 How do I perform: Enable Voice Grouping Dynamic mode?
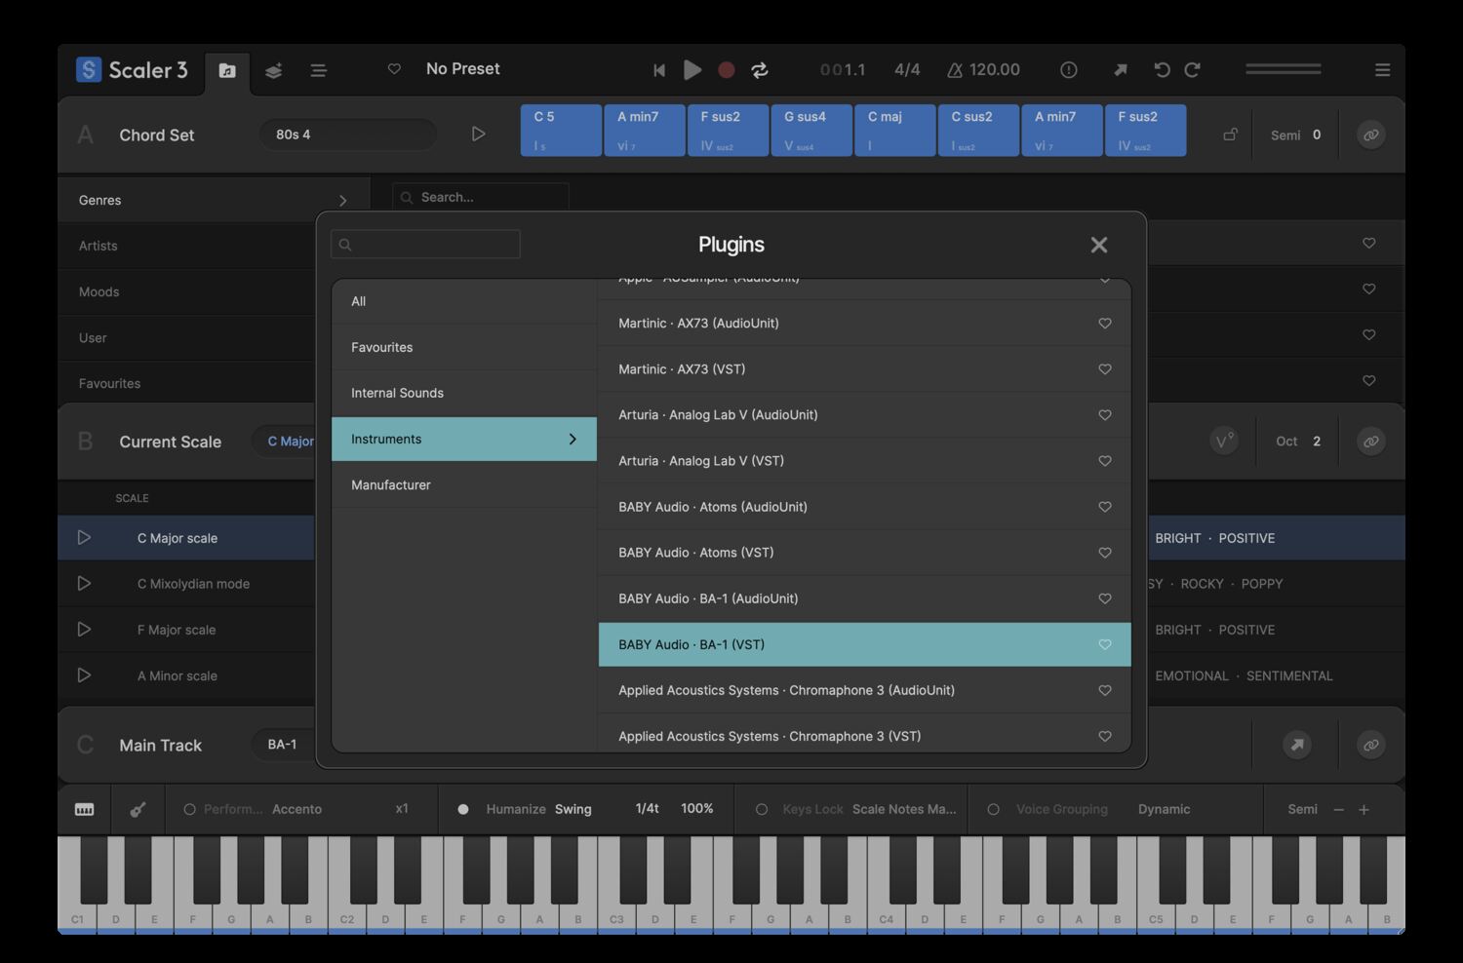click(x=993, y=809)
